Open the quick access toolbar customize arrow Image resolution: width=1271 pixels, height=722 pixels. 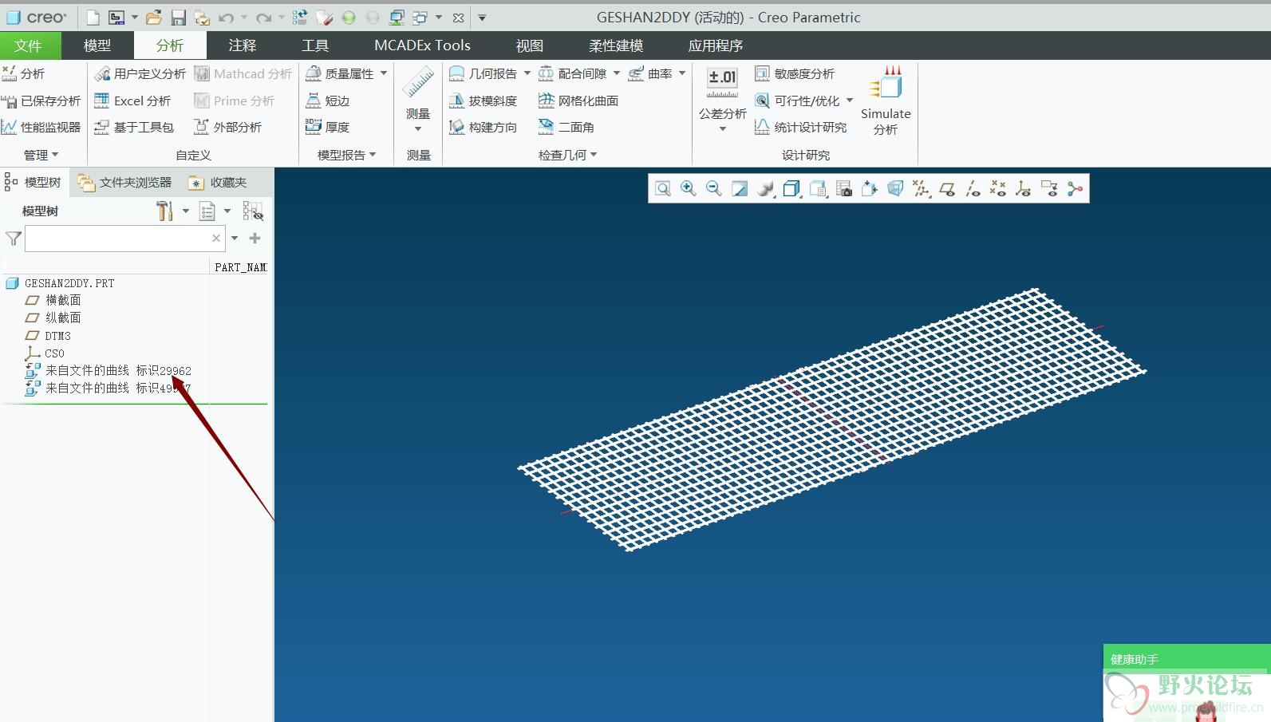point(482,18)
